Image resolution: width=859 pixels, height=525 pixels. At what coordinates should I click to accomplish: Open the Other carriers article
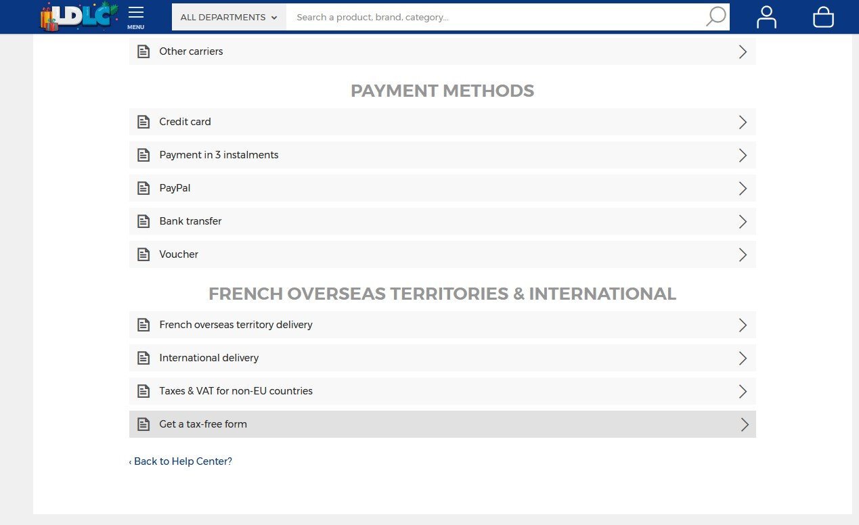[x=442, y=51]
